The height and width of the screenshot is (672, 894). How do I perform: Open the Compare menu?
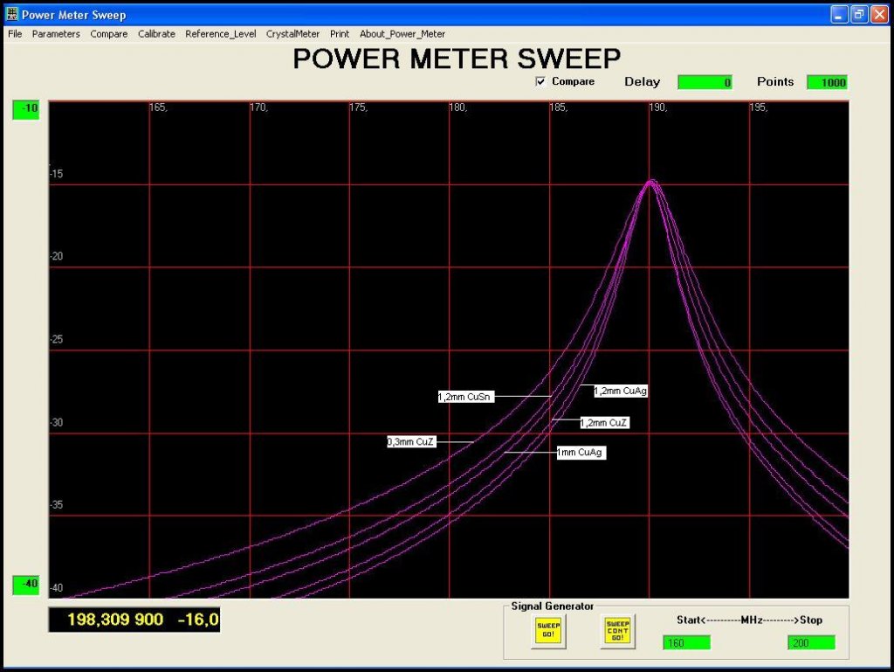109,34
